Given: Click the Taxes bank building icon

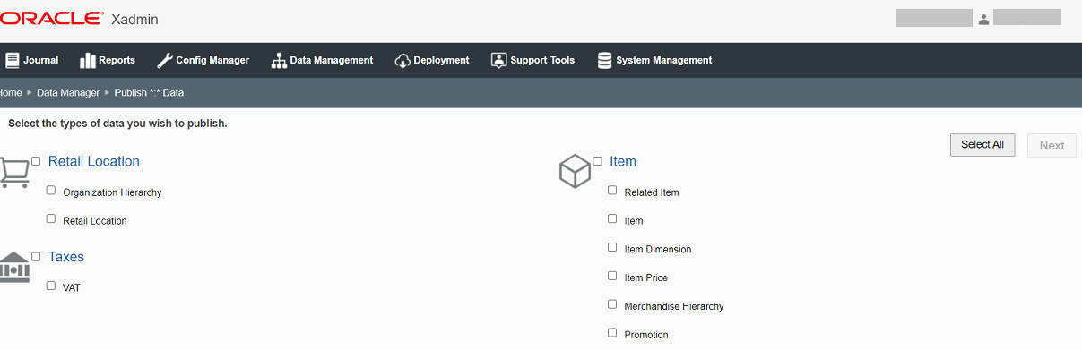Looking at the screenshot, I should point(14,267).
